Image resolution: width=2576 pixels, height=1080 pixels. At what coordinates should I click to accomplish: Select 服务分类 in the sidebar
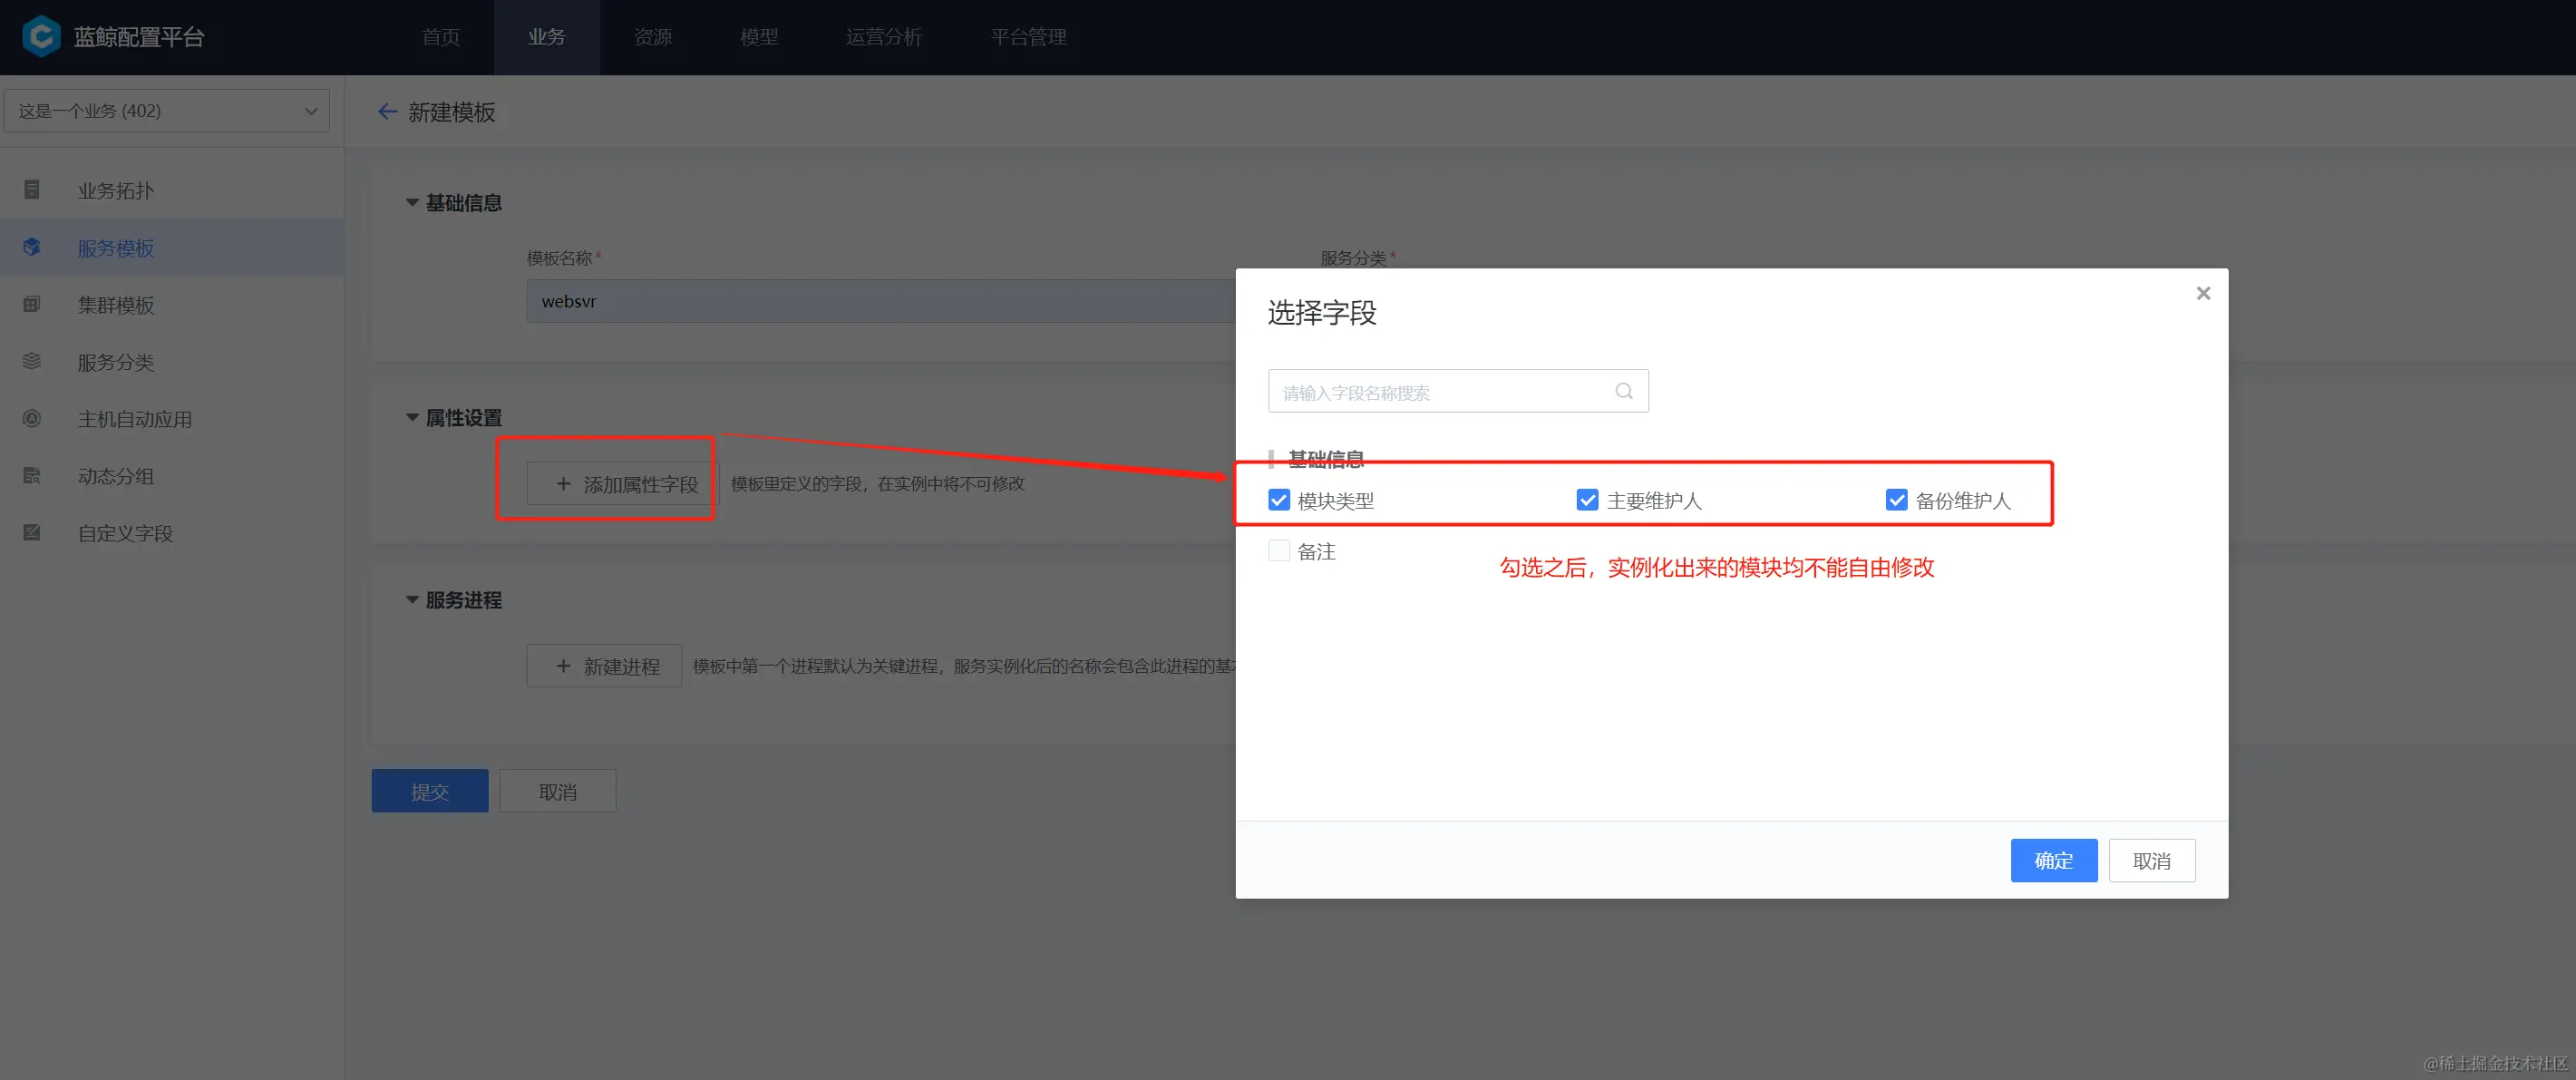pos(172,361)
